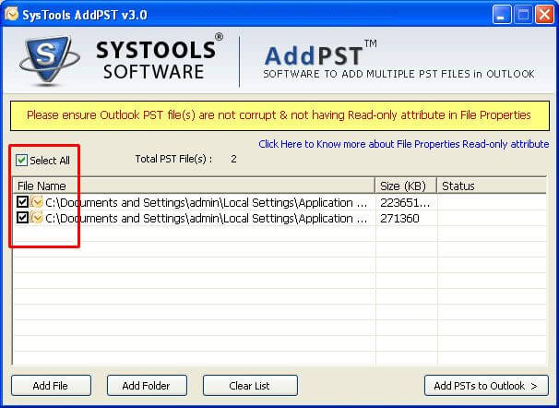This screenshot has width=559, height=408.
Task: Select the file path in the 271360 row
Action: coord(207,218)
